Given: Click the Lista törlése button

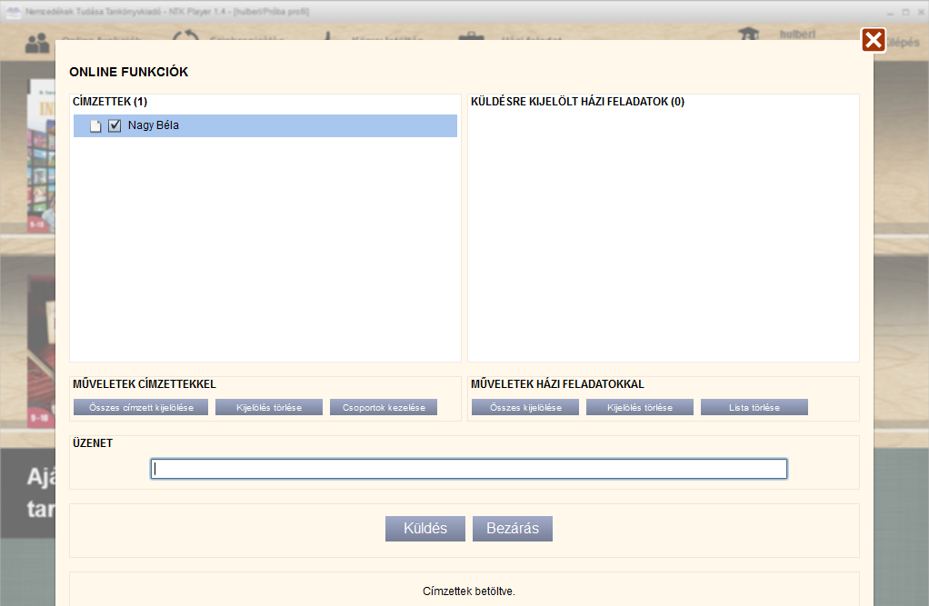Looking at the screenshot, I should [754, 408].
